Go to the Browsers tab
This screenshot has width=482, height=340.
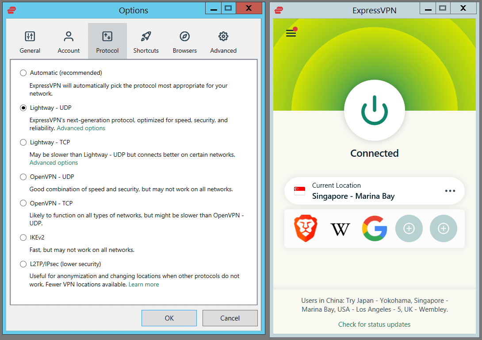click(x=185, y=41)
